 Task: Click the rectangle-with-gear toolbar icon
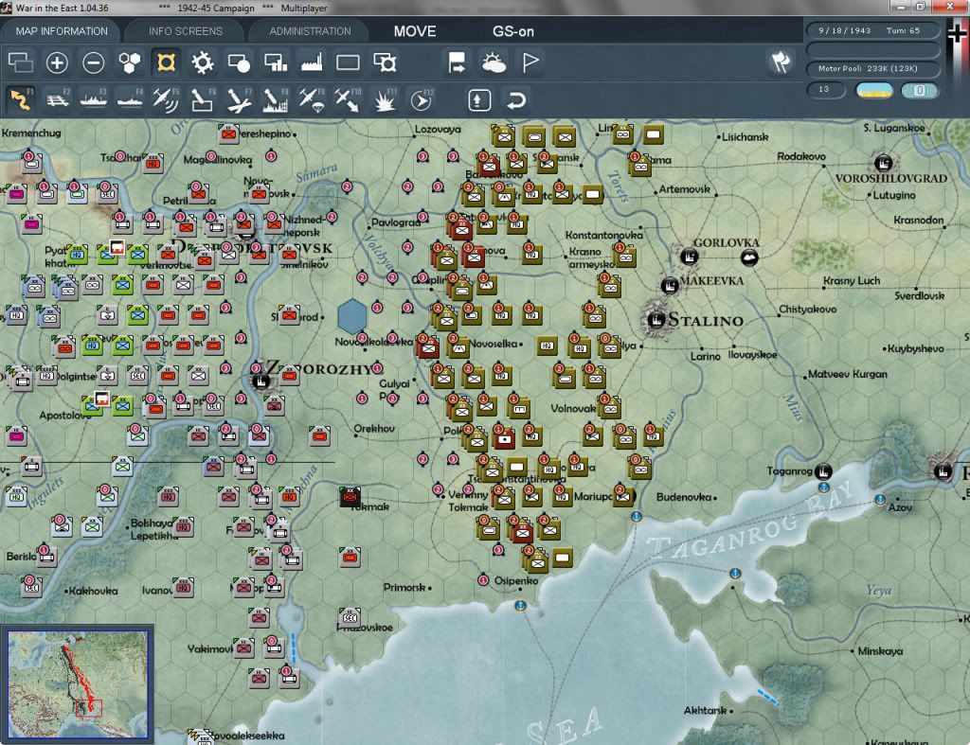point(385,62)
